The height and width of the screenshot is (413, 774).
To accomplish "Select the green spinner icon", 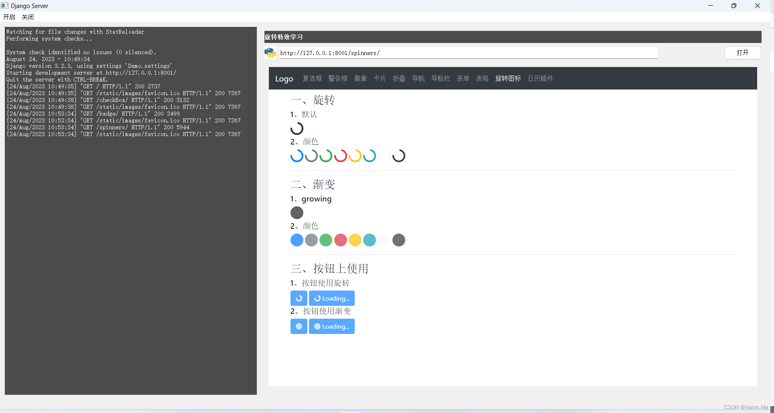I will tap(326, 156).
